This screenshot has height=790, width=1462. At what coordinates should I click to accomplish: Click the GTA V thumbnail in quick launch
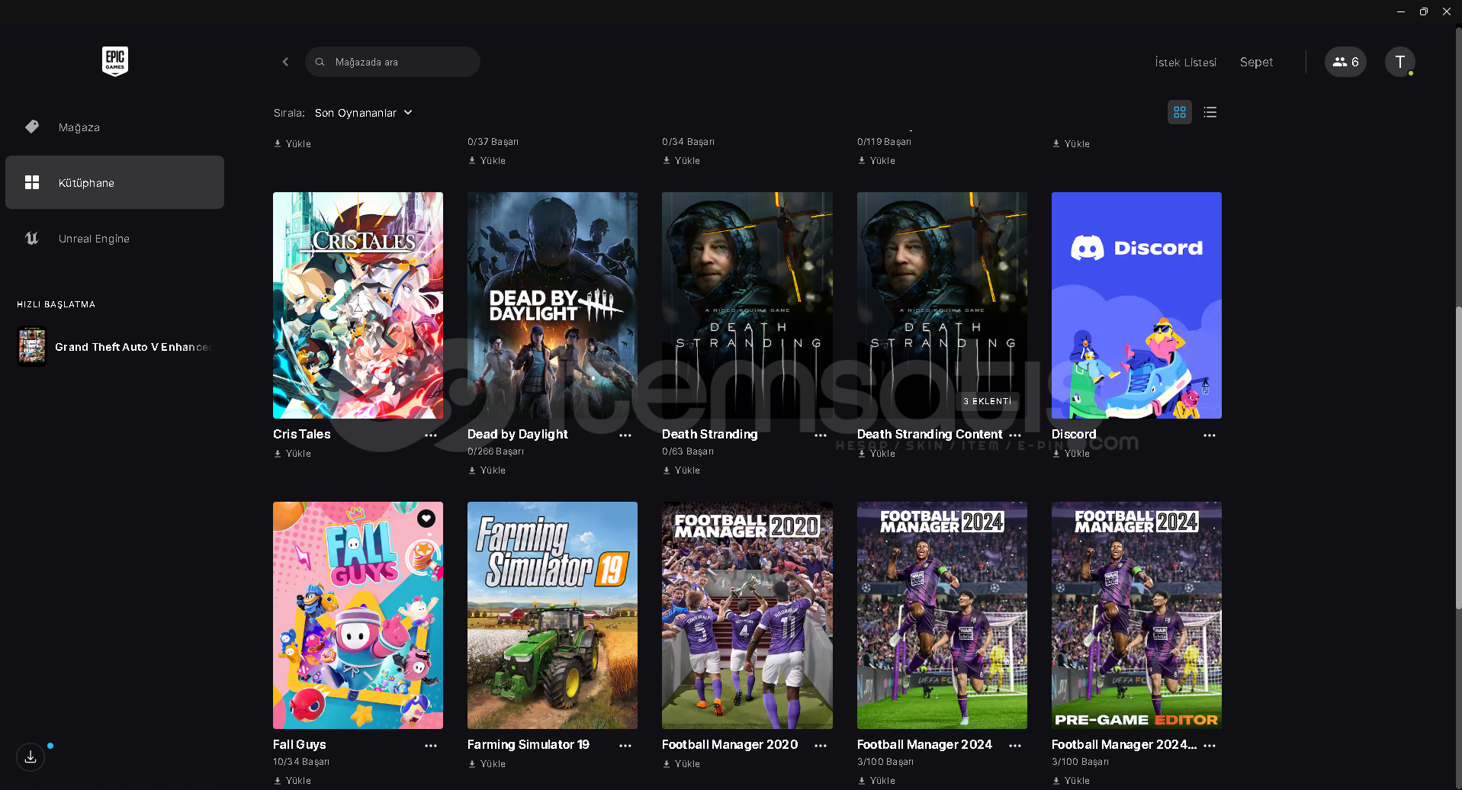(32, 346)
